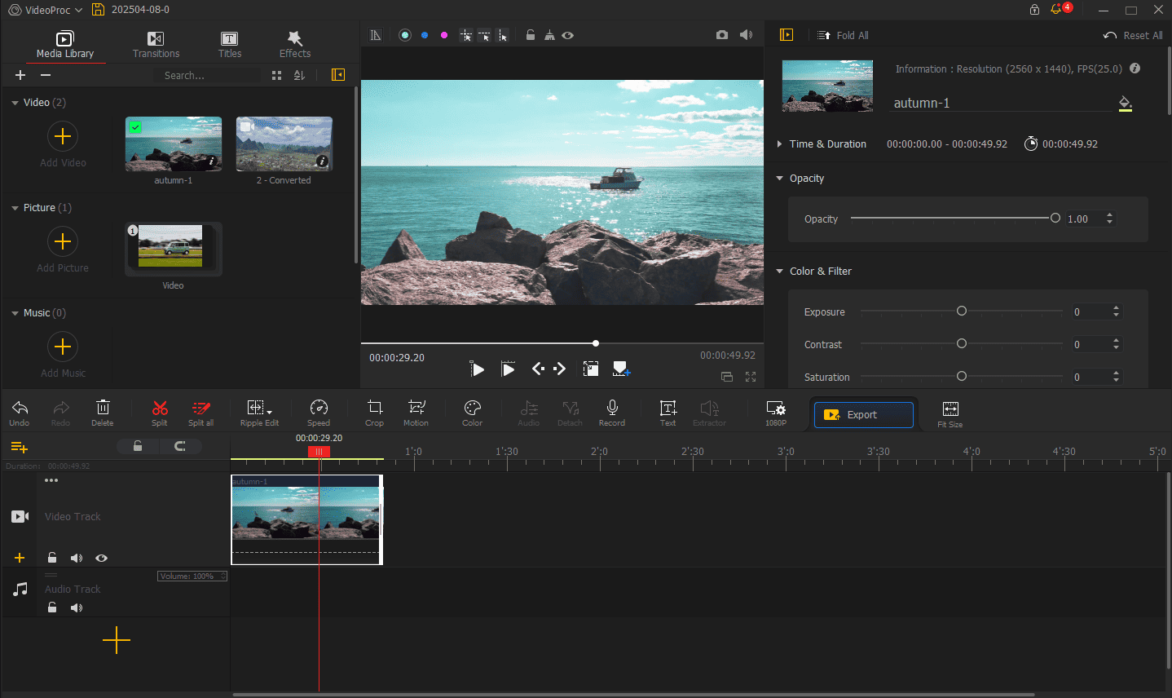Add Text to timeline

click(668, 412)
